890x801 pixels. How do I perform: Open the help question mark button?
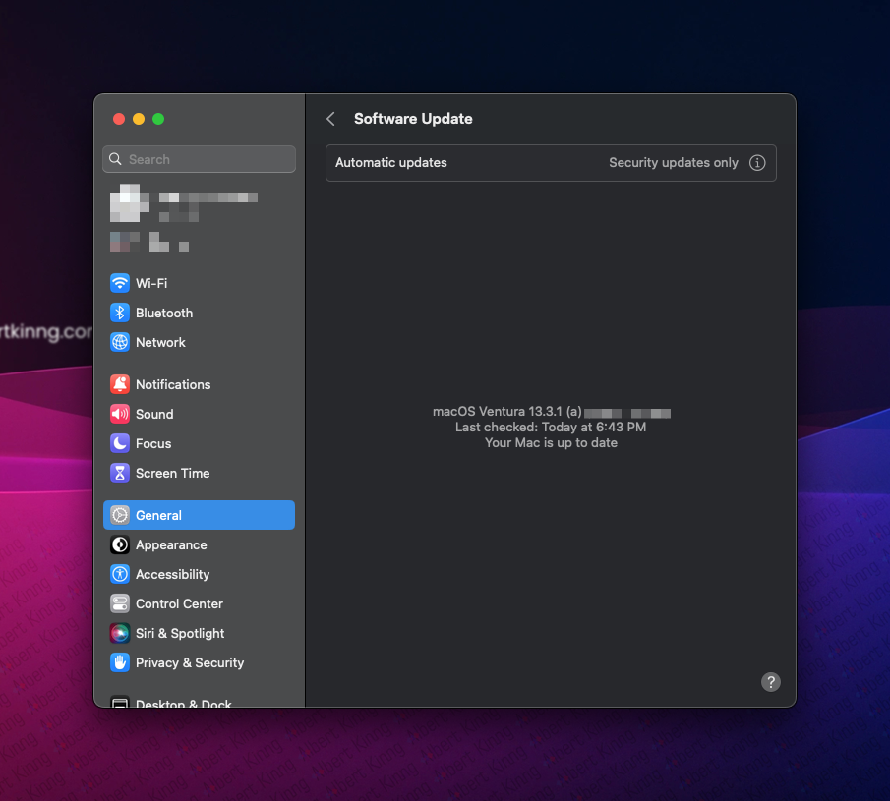[770, 682]
